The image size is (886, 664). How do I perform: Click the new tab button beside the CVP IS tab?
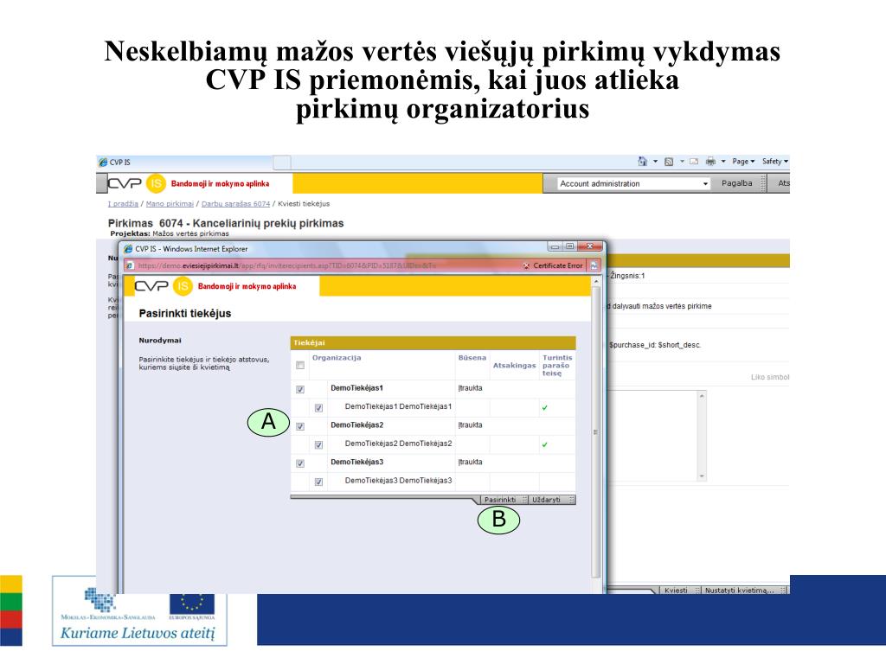[x=283, y=163]
